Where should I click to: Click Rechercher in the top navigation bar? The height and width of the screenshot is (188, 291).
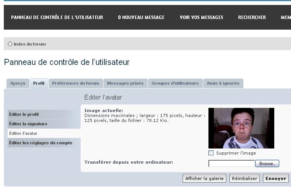click(x=252, y=17)
